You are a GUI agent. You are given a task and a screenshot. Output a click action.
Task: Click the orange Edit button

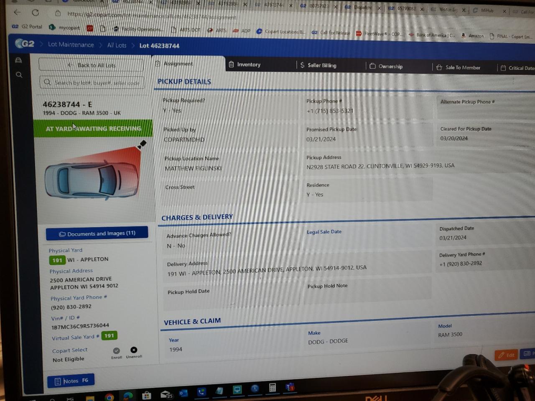coord(506,355)
